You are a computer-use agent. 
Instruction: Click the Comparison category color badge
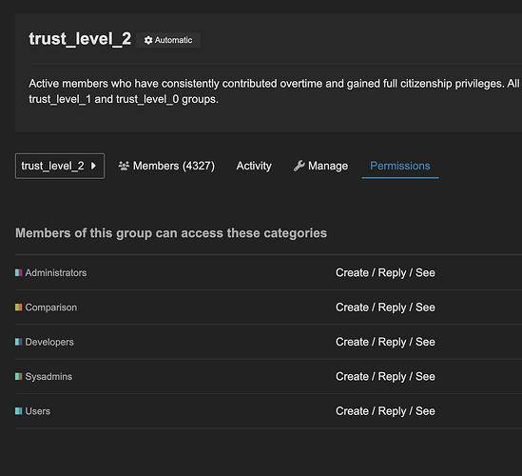click(19, 307)
